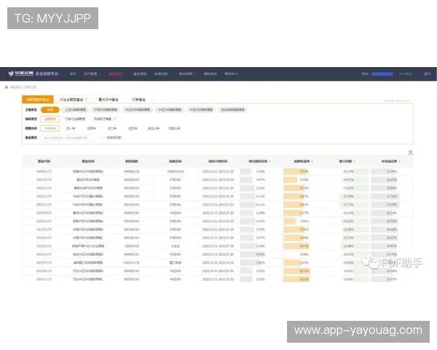Image resolution: width=437 pixels, height=350 pixels.
Task: Click the 退出 logout link
Action: pyautogui.click(x=428, y=74)
